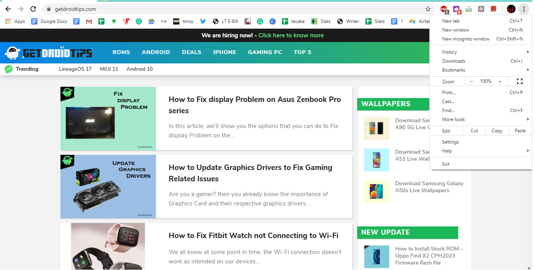Viewport: 535px width, 270px height.
Task: Reload the page with the refresh icon
Action: click(33, 9)
